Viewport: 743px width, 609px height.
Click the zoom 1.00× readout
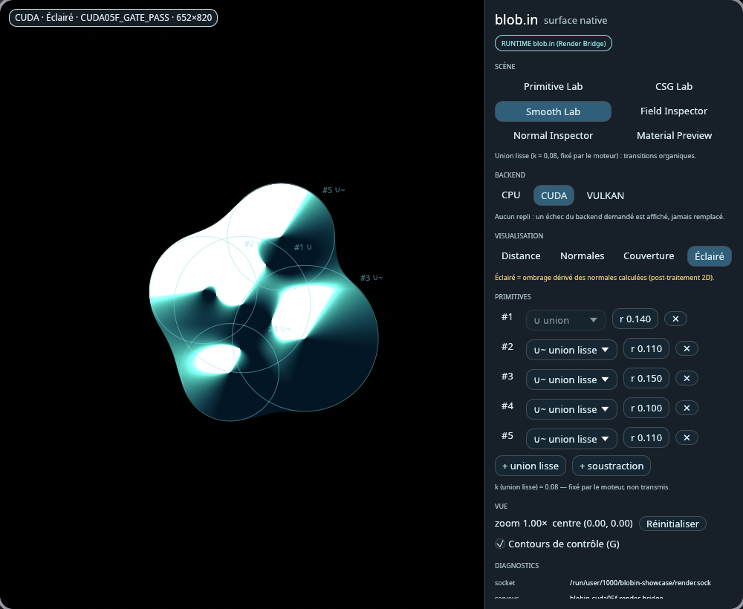pos(521,524)
